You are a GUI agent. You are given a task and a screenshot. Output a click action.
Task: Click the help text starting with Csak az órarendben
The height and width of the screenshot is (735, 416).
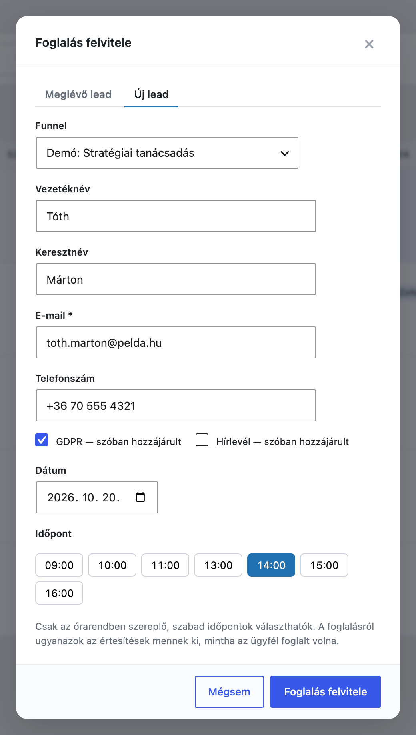pyautogui.click(x=204, y=634)
